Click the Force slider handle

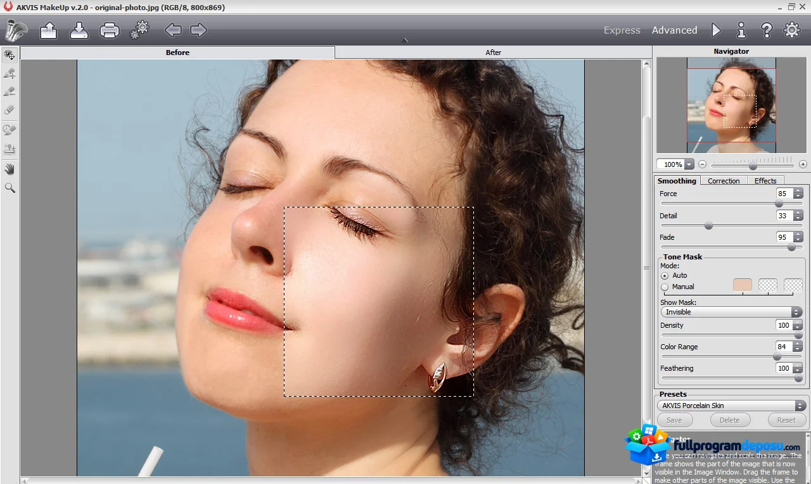(x=779, y=204)
